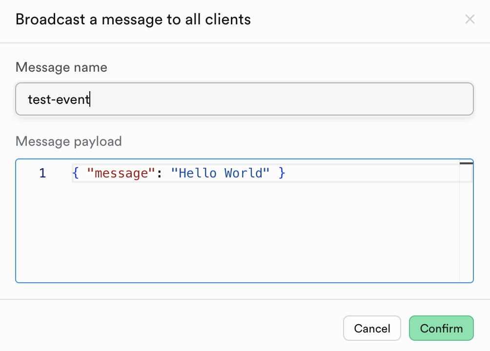Click the "test-event" text in name field
The image size is (490, 351).
[x=59, y=99]
